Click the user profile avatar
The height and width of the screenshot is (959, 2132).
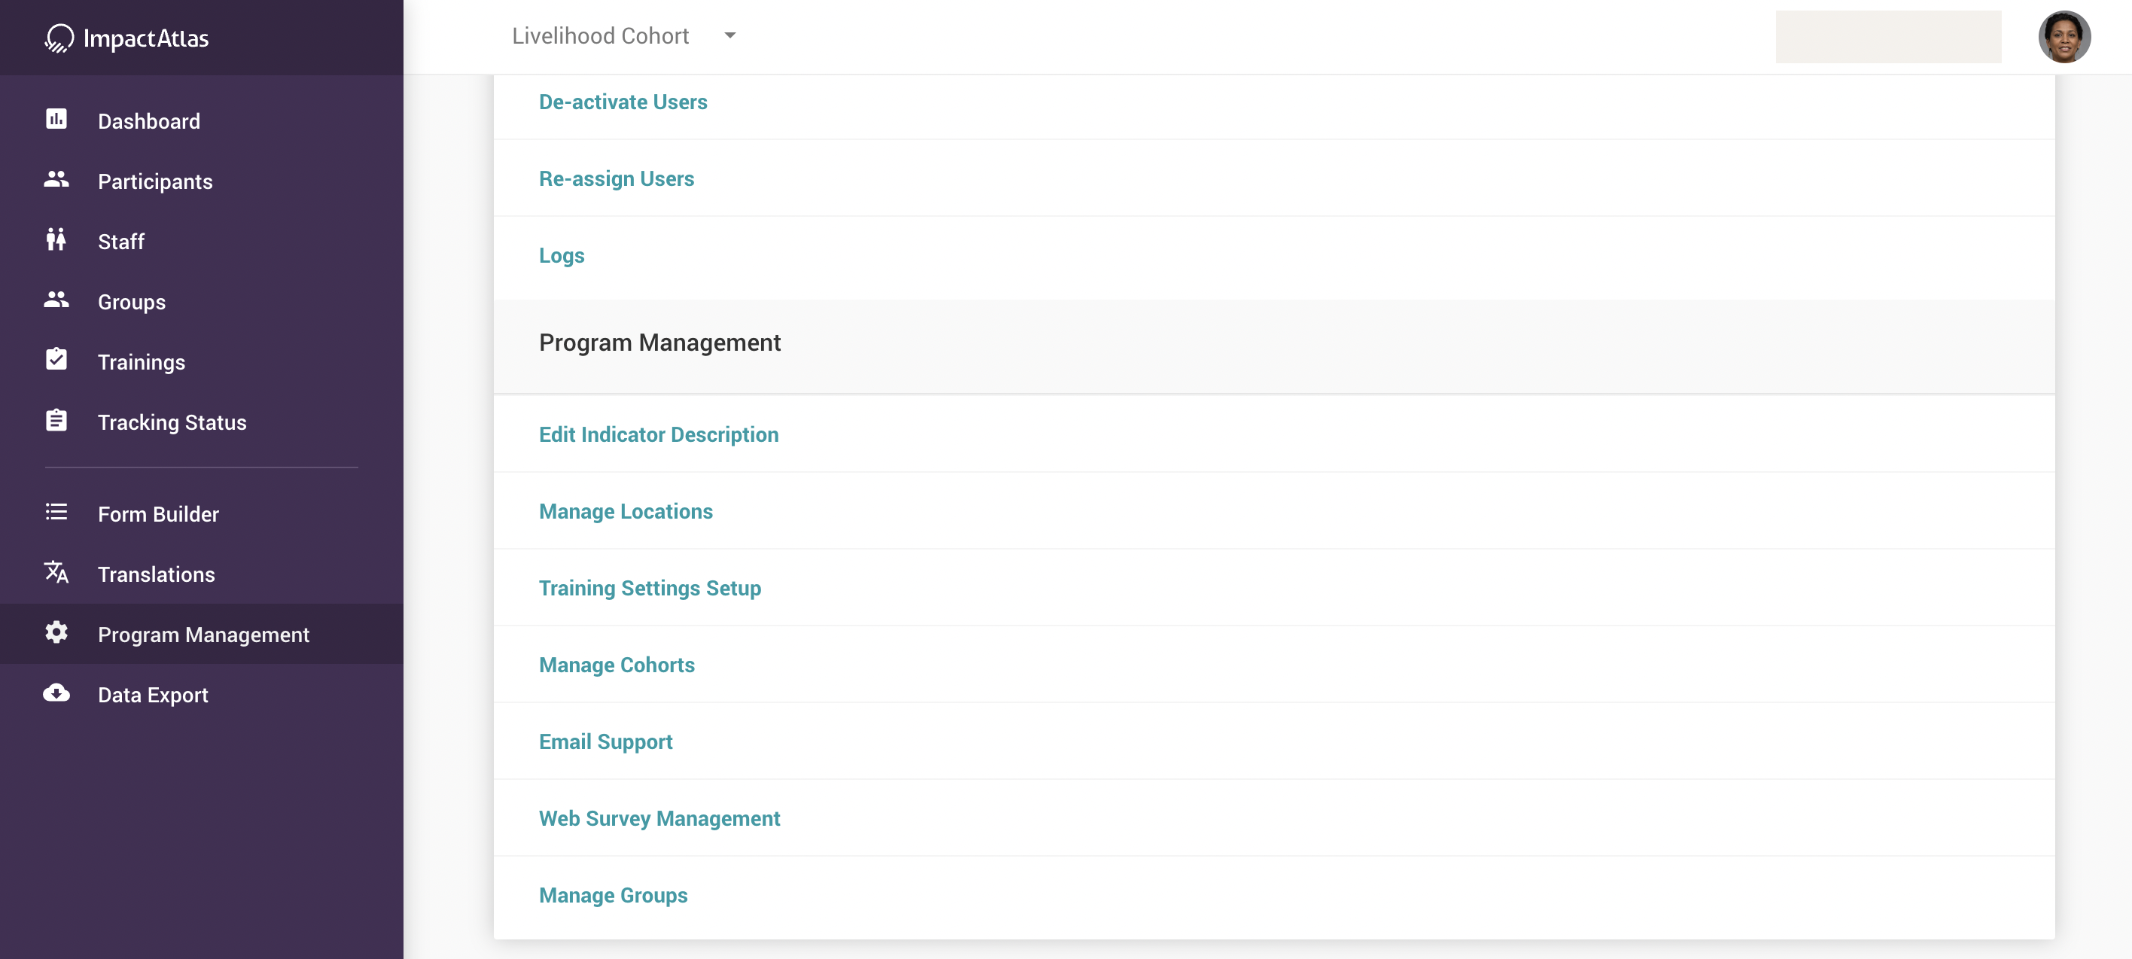click(2063, 37)
